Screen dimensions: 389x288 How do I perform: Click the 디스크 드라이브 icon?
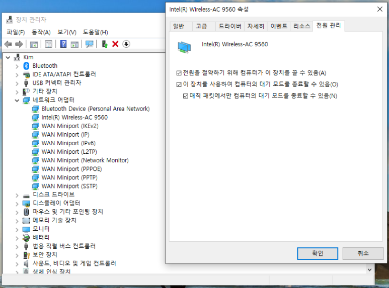coord(26,195)
